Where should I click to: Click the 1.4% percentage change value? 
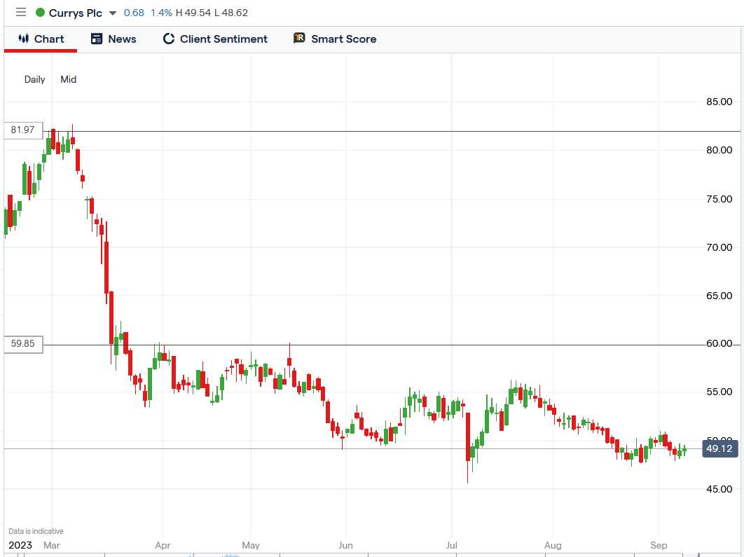(x=161, y=13)
